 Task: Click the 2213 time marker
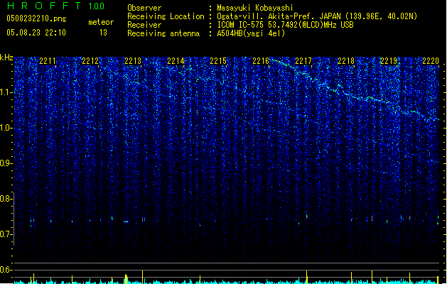tap(133, 61)
